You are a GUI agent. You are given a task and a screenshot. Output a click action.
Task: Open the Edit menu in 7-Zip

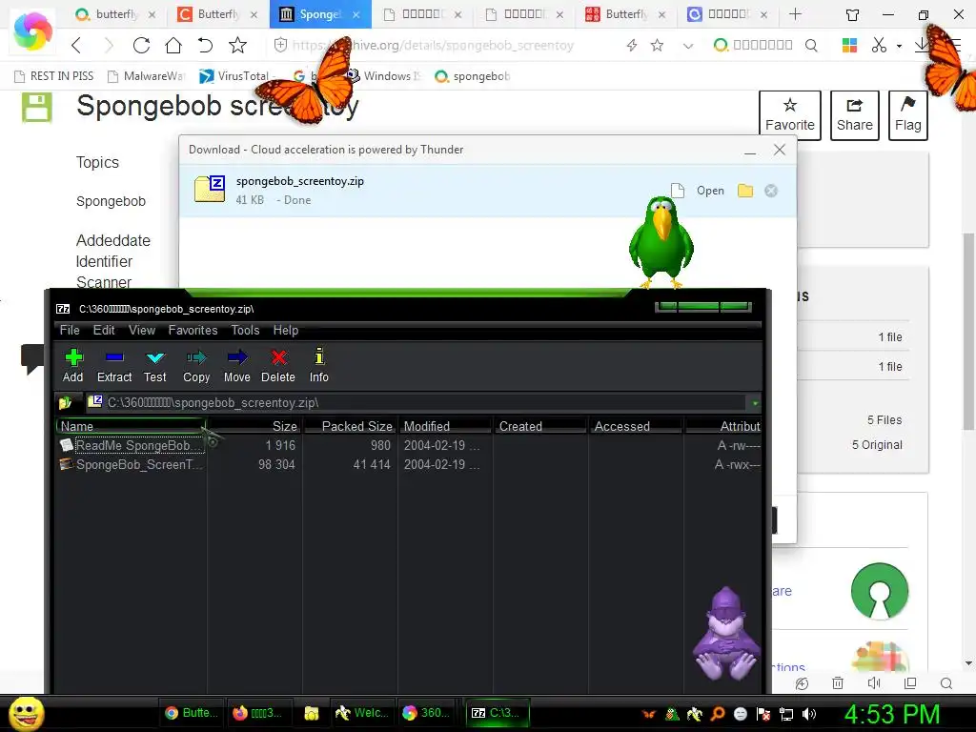[104, 330]
